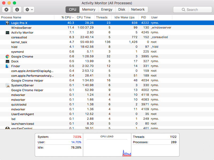Click the Finder process name
The width and height of the screenshot is (214, 160).
coord(16,66)
